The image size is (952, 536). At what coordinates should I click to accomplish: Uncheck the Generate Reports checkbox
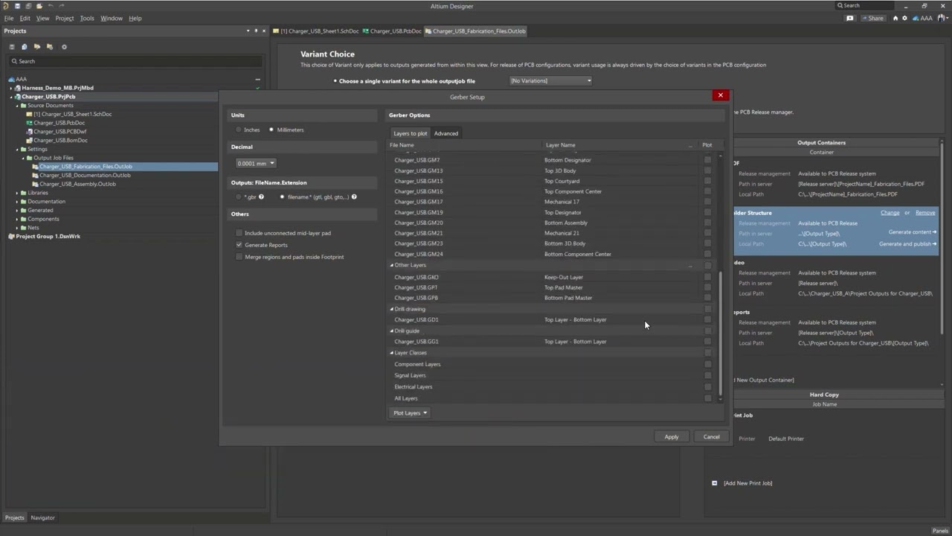pyautogui.click(x=239, y=245)
